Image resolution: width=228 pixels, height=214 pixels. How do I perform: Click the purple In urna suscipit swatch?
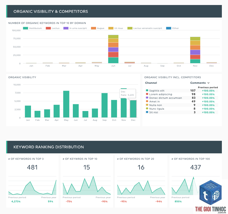[66, 28]
